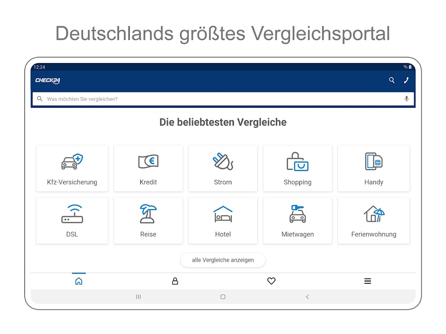Viewport: 446px width, 334px height.
Task: Click the search magnifier in header
Action: tap(392, 80)
